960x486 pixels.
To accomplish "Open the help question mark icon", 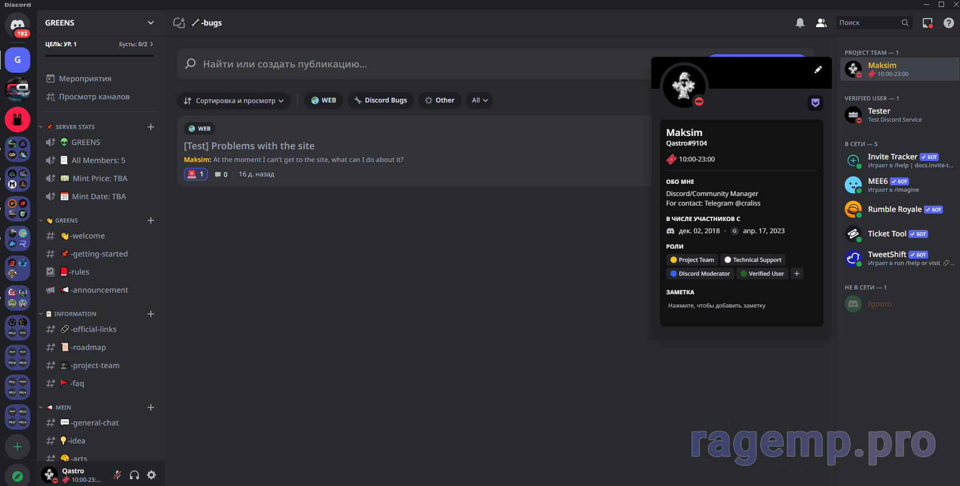I will pos(949,23).
